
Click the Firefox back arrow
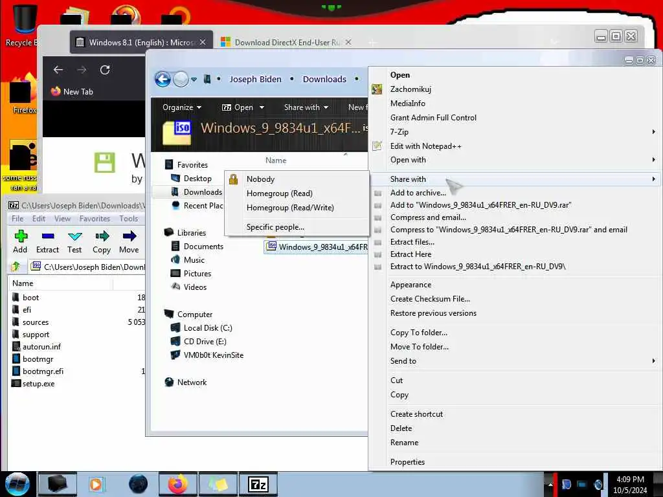[x=58, y=70]
